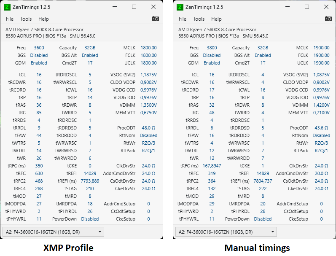Open the File menu in the XMP Profile window

pos(10,19)
